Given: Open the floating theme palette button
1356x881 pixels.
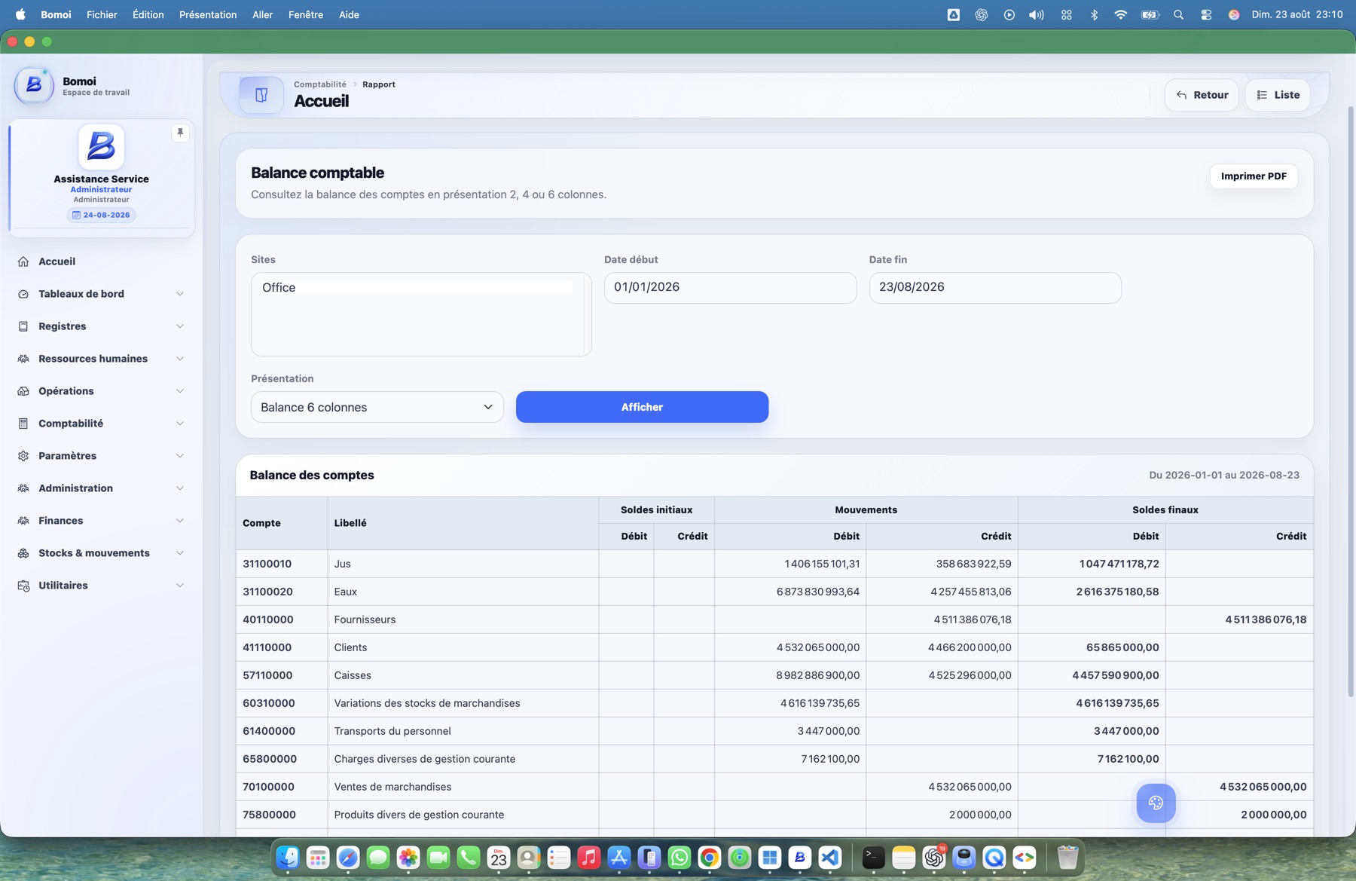Looking at the screenshot, I should click(x=1156, y=803).
